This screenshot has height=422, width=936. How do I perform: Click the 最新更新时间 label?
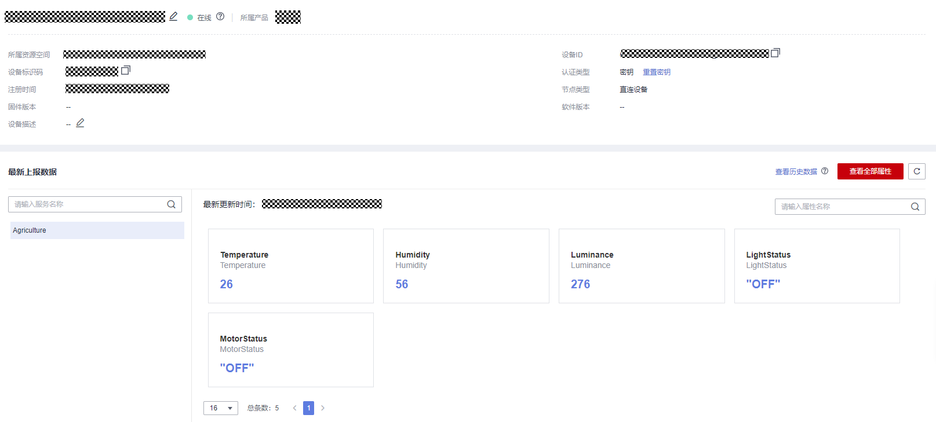pos(229,204)
